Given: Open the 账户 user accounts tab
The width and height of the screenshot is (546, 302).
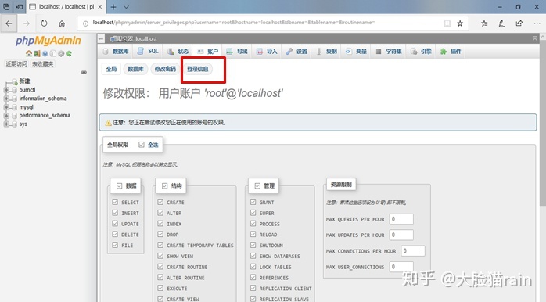Looking at the screenshot, I should point(208,51).
